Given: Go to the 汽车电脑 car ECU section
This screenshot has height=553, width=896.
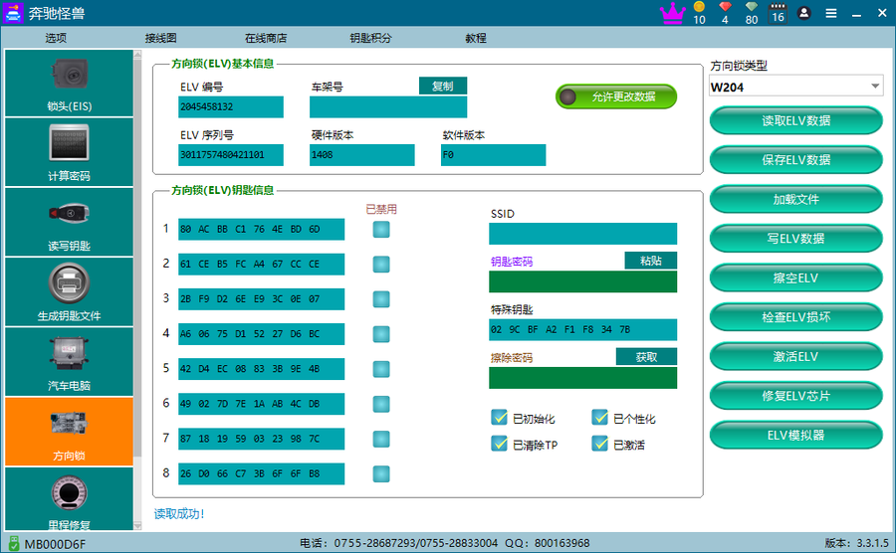Looking at the screenshot, I should tap(68, 362).
